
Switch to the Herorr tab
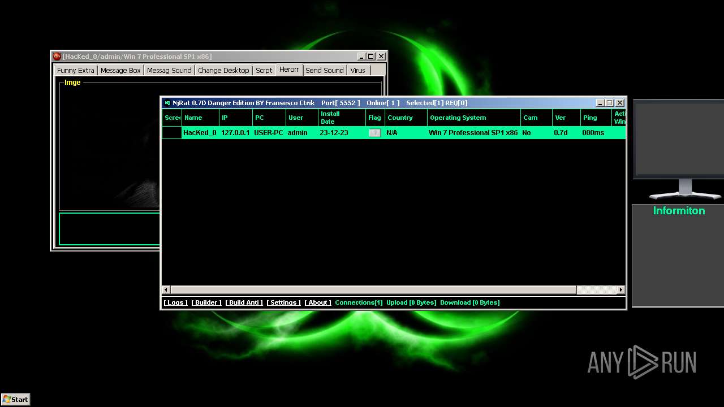tap(289, 69)
